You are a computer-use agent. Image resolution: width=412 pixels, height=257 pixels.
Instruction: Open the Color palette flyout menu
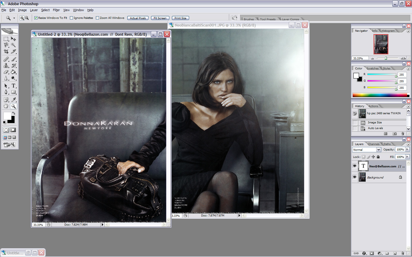[x=408, y=69]
